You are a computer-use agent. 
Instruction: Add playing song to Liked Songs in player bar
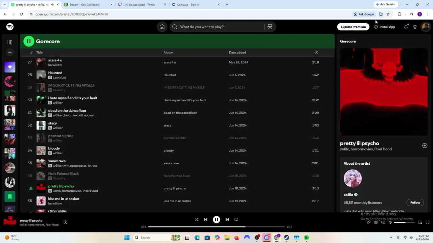[x=65, y=222]
